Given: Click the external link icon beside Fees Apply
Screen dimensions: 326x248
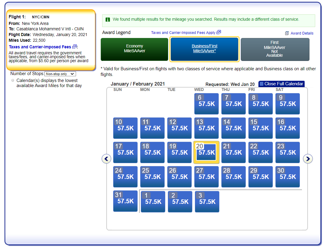Looking at the screenshot, I should coord(219,32).
